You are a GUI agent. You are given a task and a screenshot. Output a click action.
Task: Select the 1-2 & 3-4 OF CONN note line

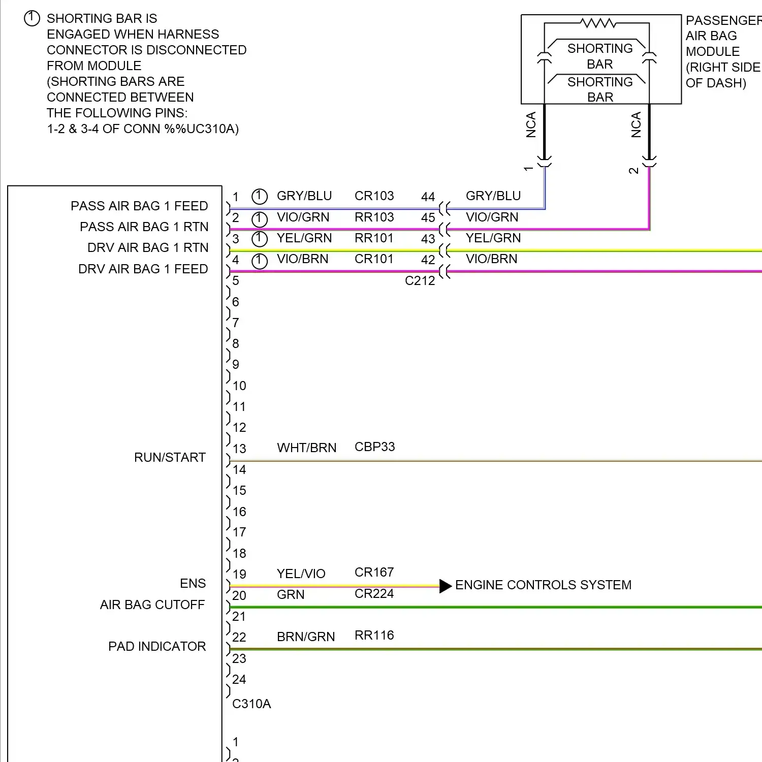(143, 129)
